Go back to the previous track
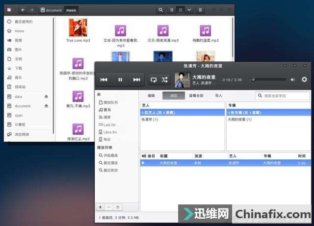Screen dimensions: 314x226 click(x=104, y=79)
